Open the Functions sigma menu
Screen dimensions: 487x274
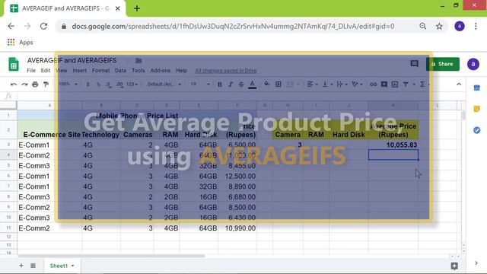422,84
